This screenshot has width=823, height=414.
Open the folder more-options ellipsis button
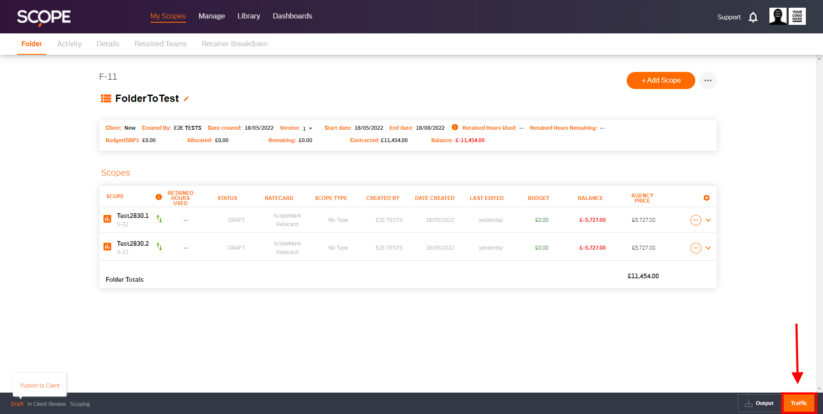point(708,80)
